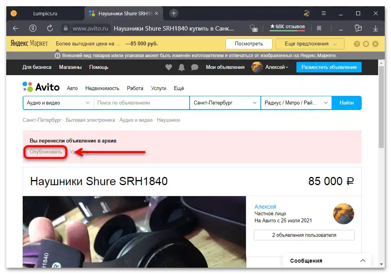Viewport: 391px width, 274px height.
Task: Open browser extensions panel icon
Action: pyautogui.click(x=358, y=28)
